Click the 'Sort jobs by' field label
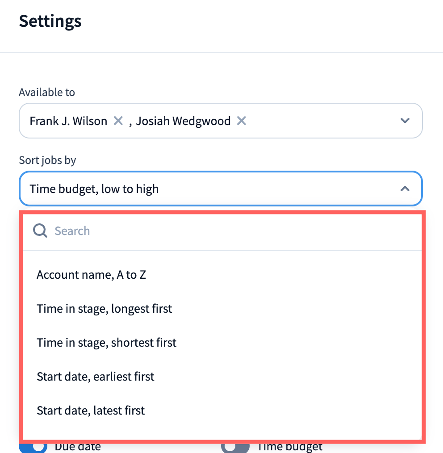Viewport: 443px width, 453px height. [47, 160]
